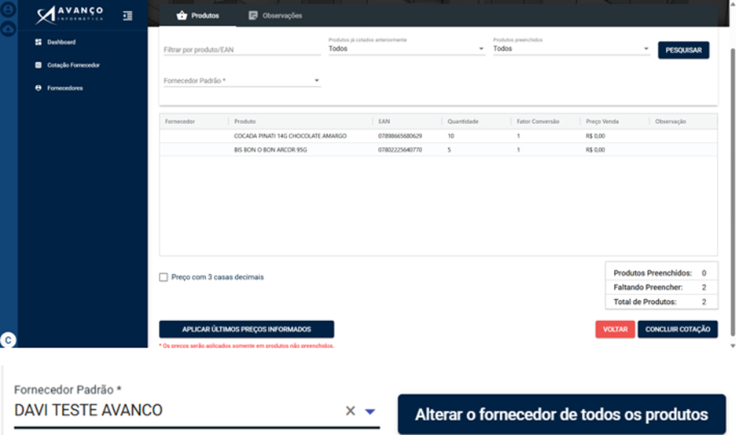Collapse the sidebar with the menu icon

127,16
